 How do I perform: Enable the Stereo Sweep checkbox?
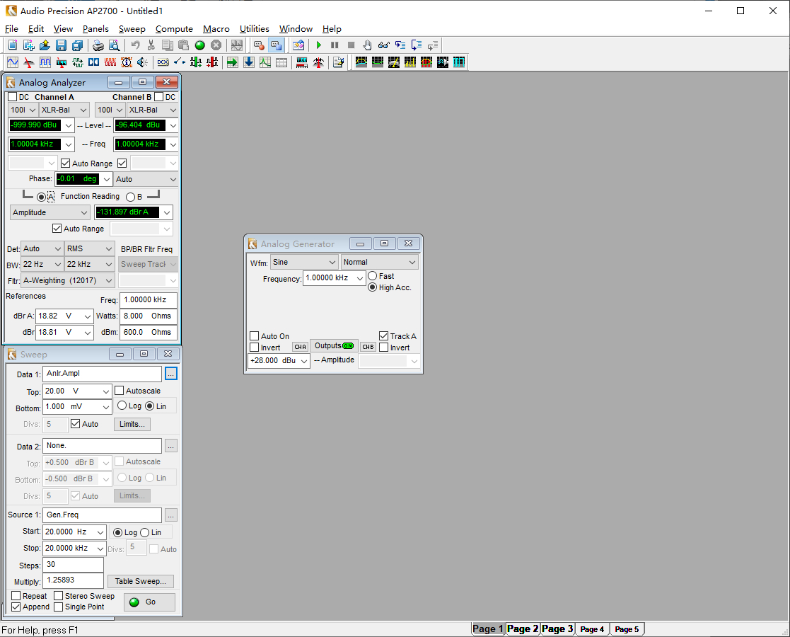pyautogui.click(x=59, y=596)
